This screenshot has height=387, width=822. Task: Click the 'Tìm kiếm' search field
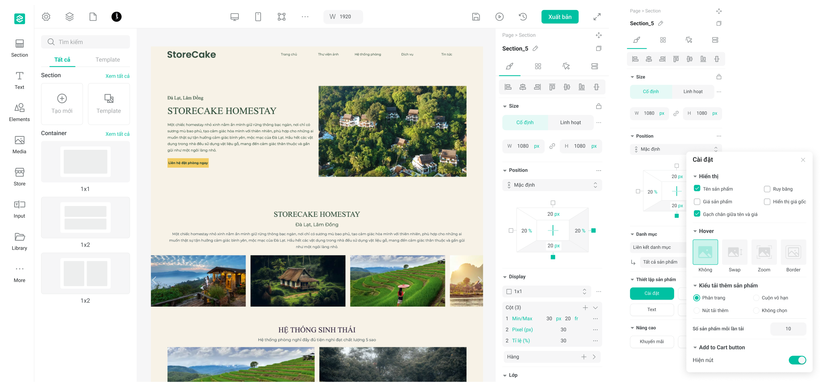tap(85, 42)
